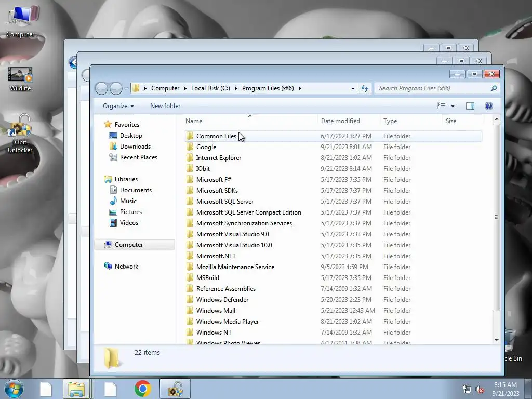Select the Microsoft Synchronization Services folder
The width and height of the screenshot is (532, 399).
(x=244, y=223)
